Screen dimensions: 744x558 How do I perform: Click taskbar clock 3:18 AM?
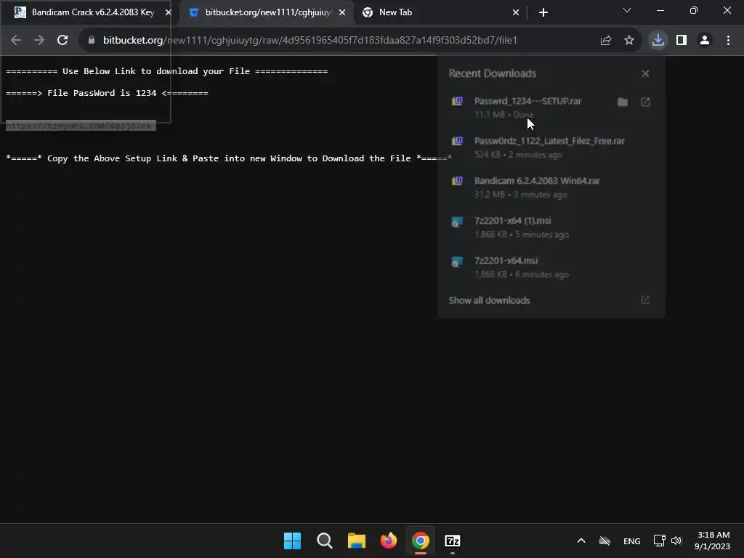pos(712,541)
